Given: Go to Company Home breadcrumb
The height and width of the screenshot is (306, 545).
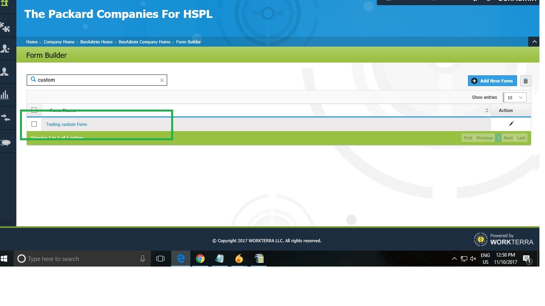Looking at the screenshot, I should click(x=59, y=42).
